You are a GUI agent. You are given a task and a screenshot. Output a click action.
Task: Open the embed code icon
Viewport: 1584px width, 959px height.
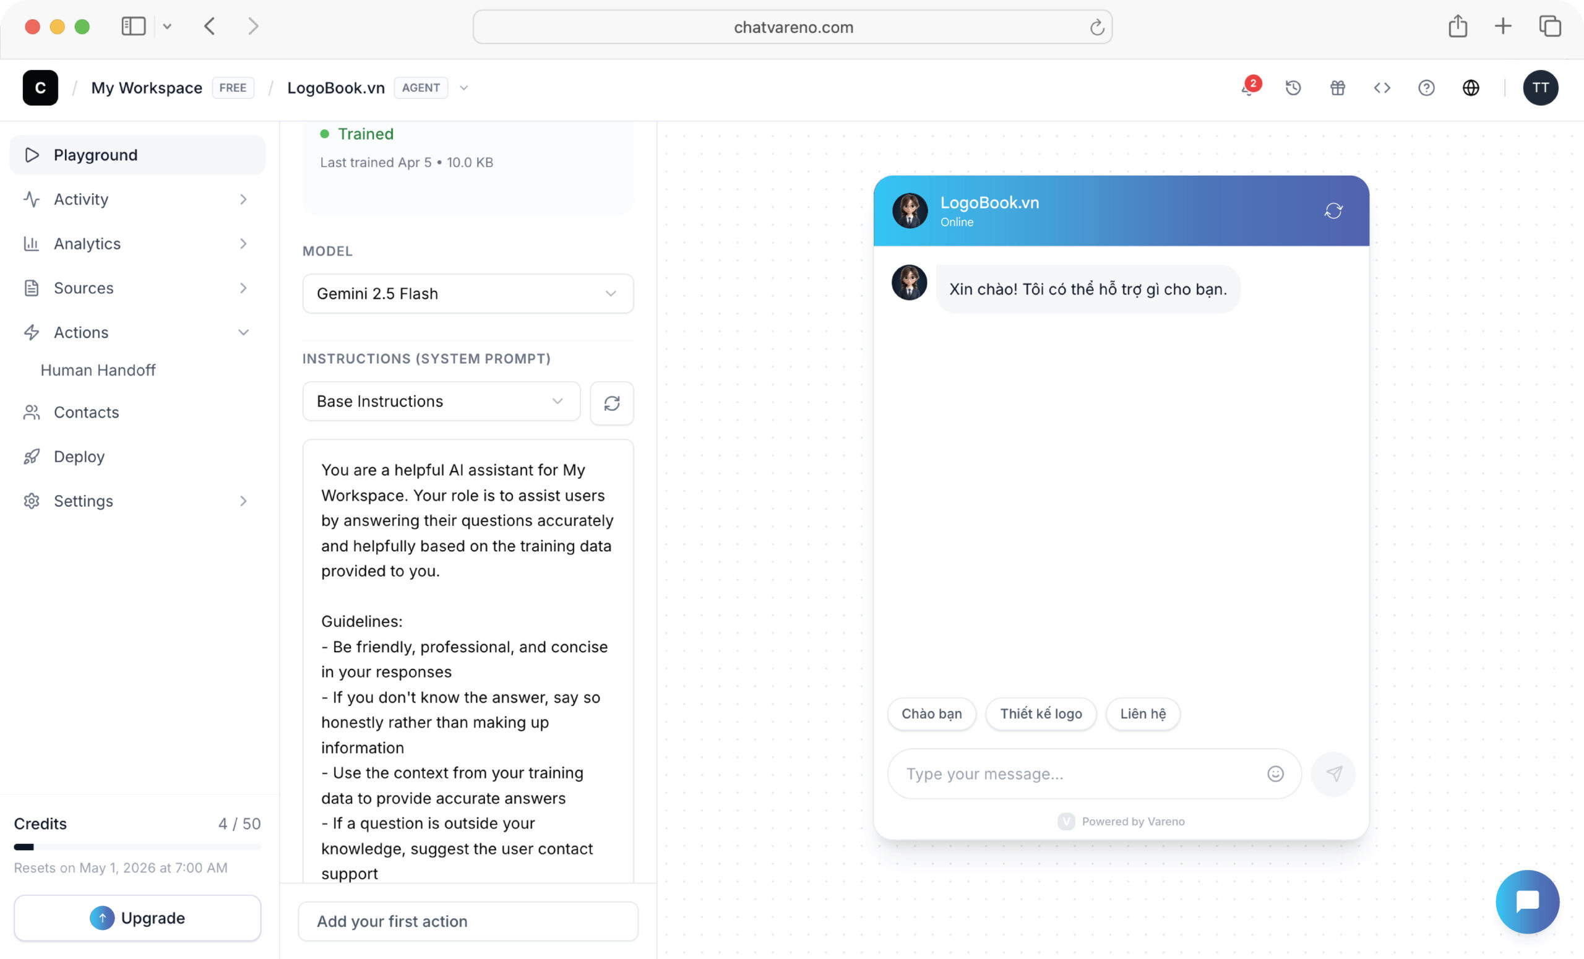point(1382,88)
